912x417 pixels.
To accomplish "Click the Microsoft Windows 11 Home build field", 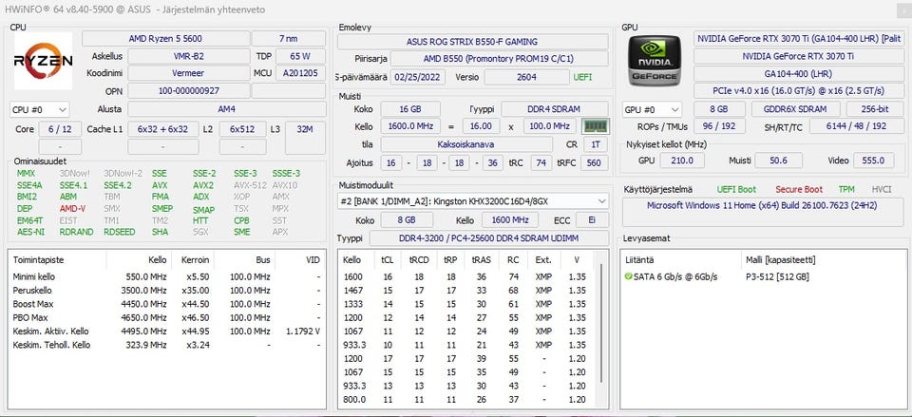I will (762, 212).
